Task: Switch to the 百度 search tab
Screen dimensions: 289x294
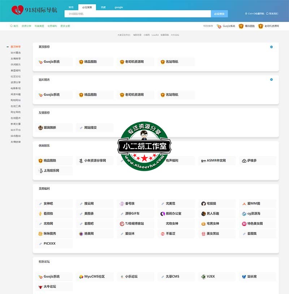Action: pyautogui.click(x=103, y=7)
